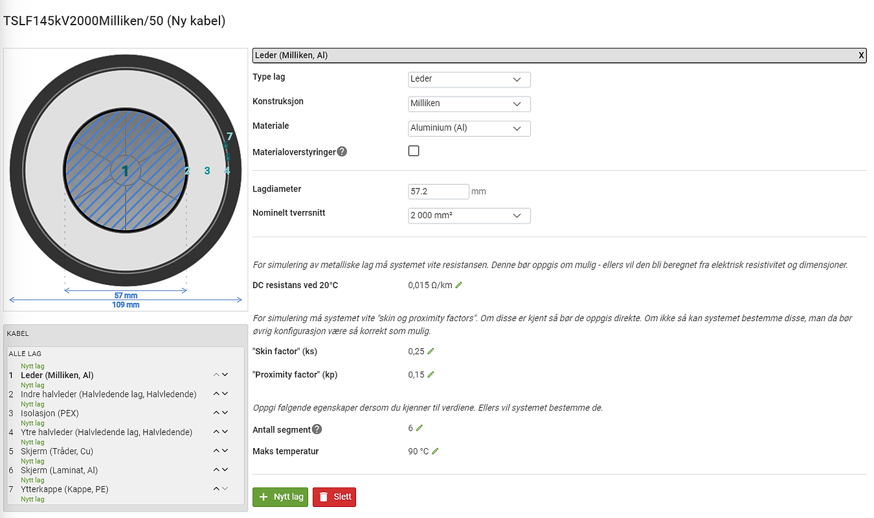This screenshot has height=518, width=874.
Task: Open the Materiale dropdown showing Aluminium (Al)
Action: pos(469,128)
